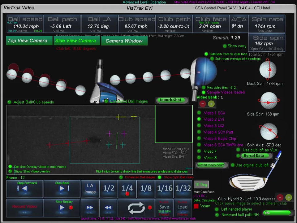The image size is (297, 223).
Task: Click the Ball speed readout panel
Action: point(25,24)
